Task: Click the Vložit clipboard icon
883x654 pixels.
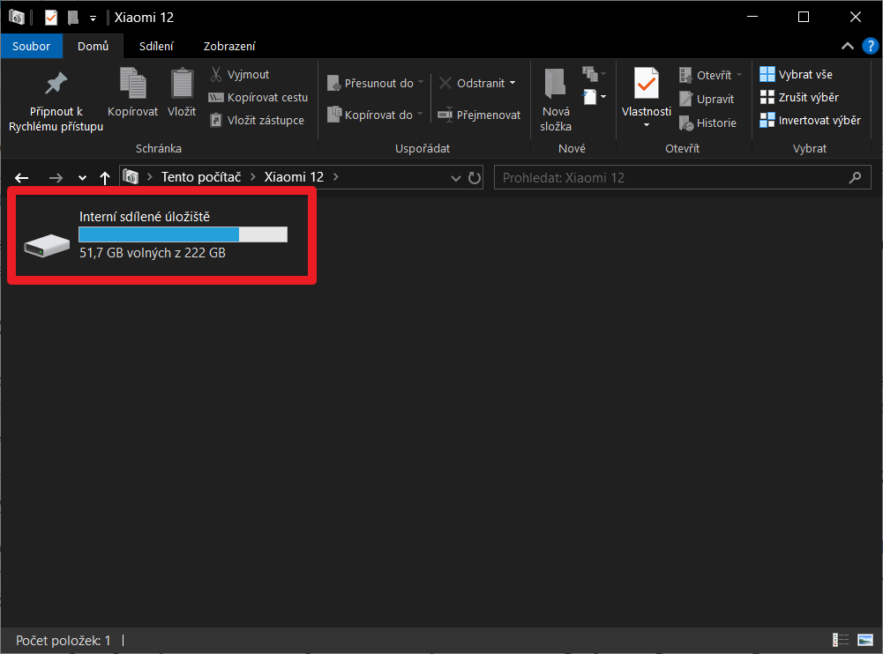Action: (182, 84)
